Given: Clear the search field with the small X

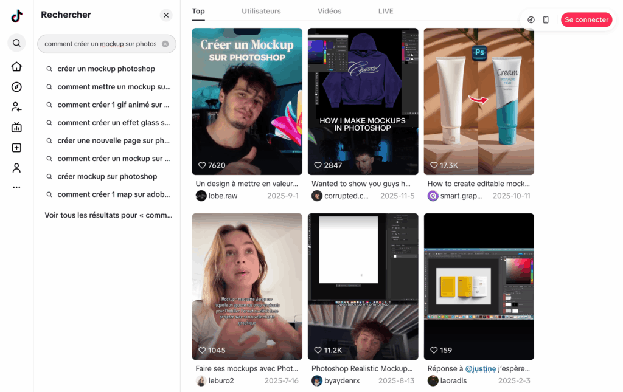Looking at the screenshot, I should pos(164,44).
